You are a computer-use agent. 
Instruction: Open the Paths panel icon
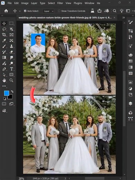130,119
